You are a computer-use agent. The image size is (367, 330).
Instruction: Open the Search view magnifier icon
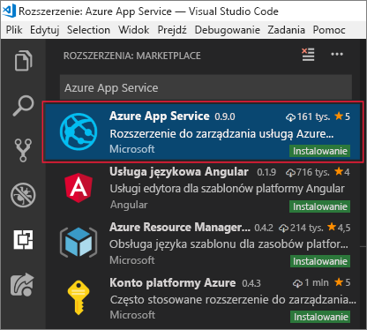23,106
